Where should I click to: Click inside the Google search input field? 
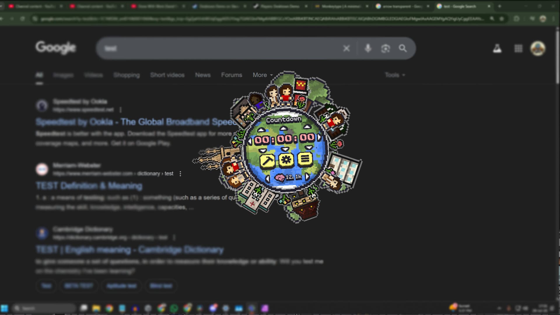204,48
